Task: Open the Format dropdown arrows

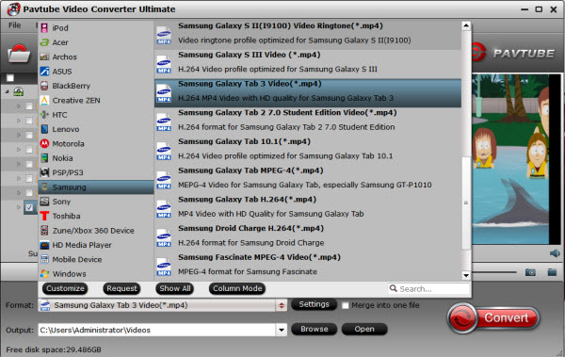Action: click(282, 305)
